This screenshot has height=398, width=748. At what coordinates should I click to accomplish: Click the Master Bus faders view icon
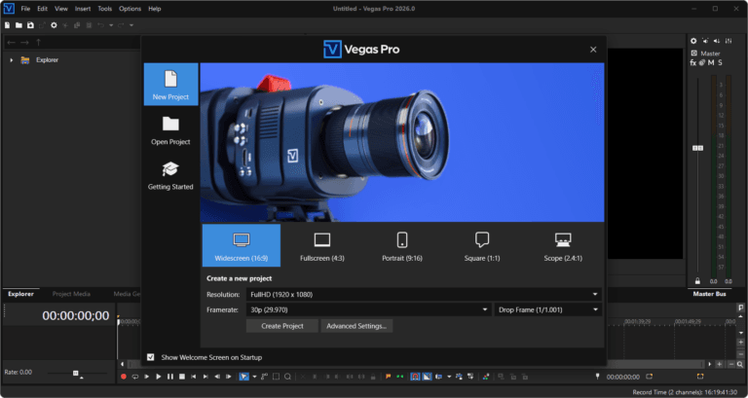(729, 41)
